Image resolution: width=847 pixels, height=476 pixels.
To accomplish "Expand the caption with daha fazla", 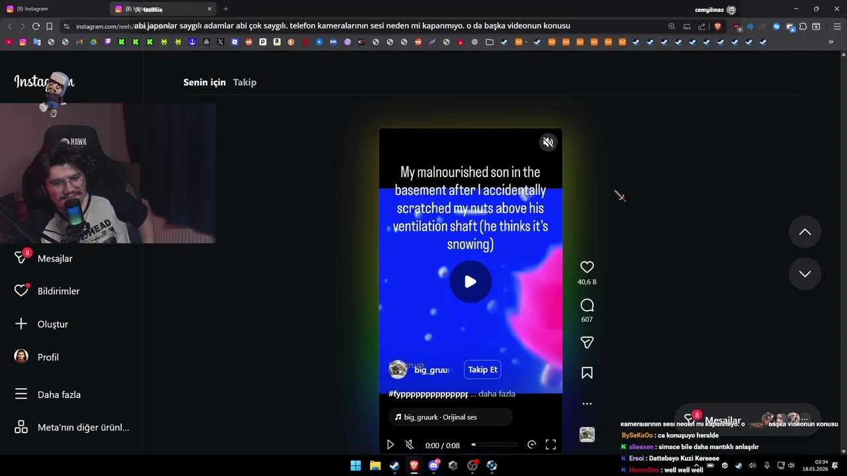I will [x=496, y=394].
